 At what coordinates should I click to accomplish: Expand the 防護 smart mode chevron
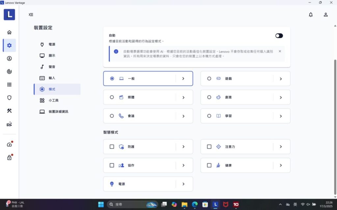pyautogui.click(x=183, y=147)
